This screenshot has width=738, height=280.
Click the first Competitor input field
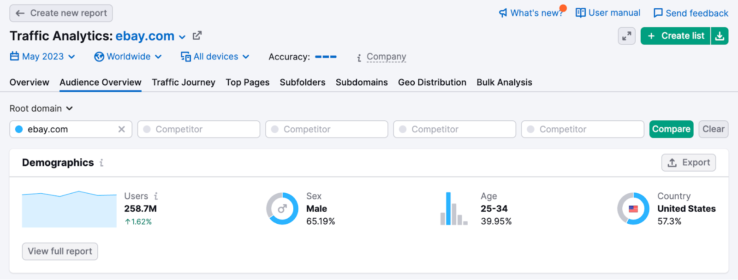point(199,129)
